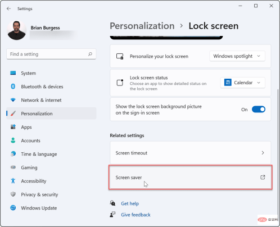This screenshot has width=280, height=227.
Task: Open the Apps section
Action: pos(51,127)
